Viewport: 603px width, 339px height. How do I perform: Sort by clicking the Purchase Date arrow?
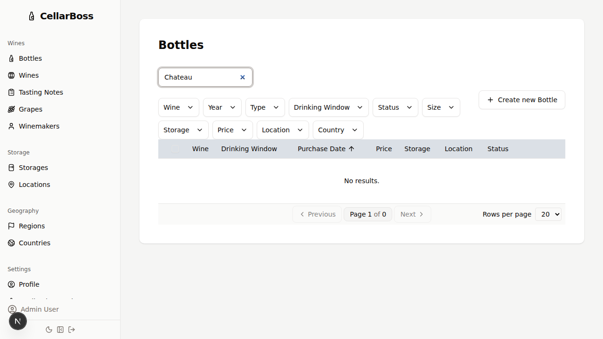(351, 148)
